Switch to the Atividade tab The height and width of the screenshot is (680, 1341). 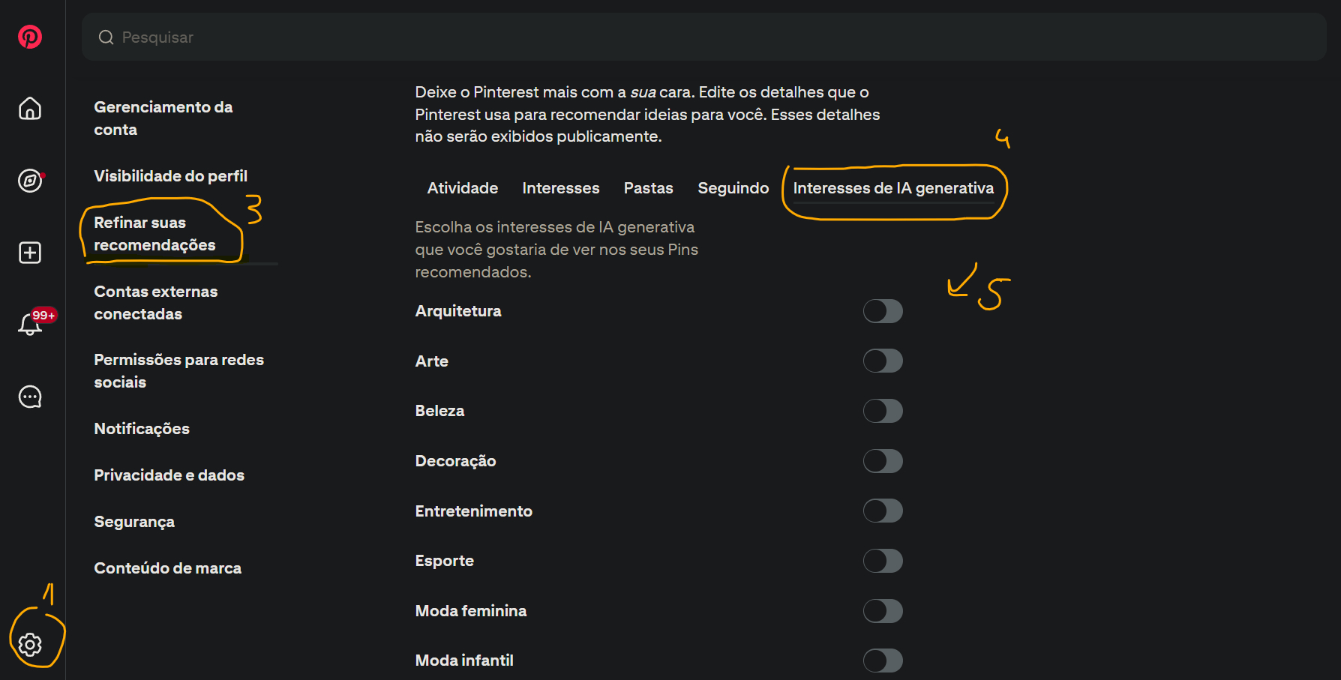coord(463,188)
